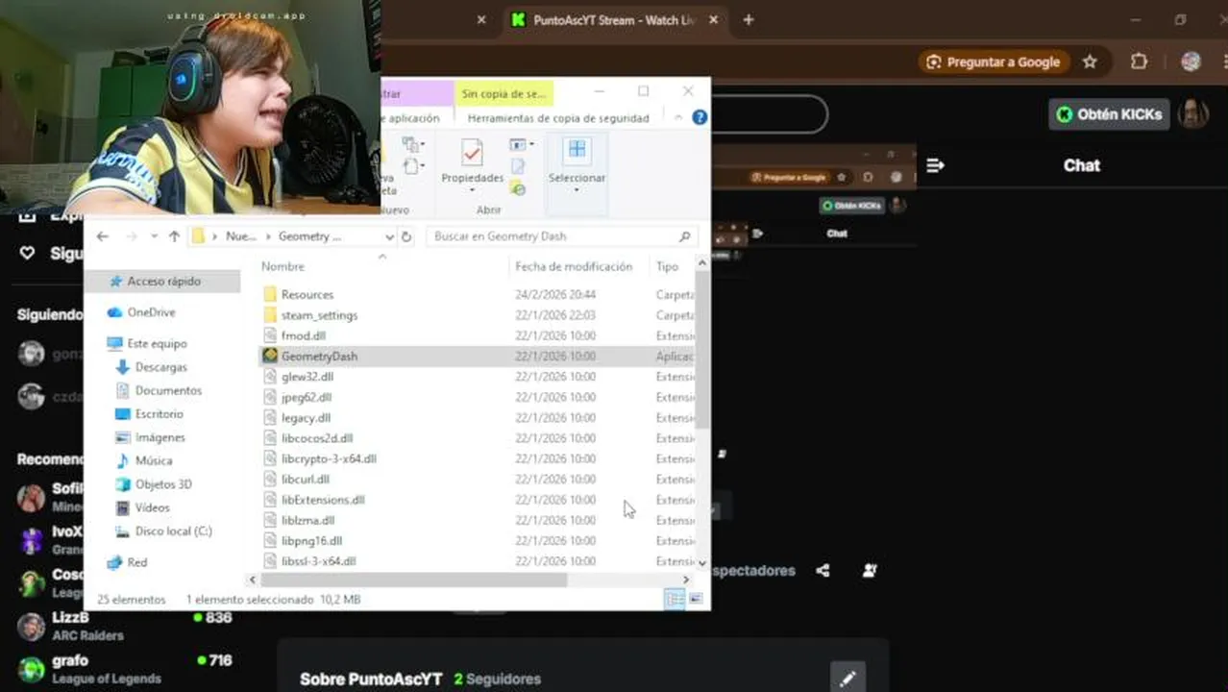This screenshot has width=1228, height=692.
Task: Click the vertical scrollbar in file list
Action: [x=702, y=351]
